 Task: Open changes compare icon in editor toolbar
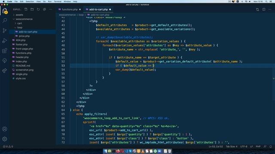(257, 9)
